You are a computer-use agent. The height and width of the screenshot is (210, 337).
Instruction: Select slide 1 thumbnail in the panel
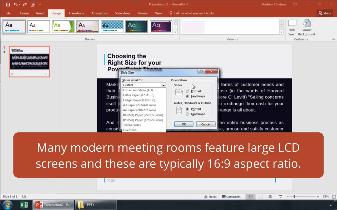(29, 61)
